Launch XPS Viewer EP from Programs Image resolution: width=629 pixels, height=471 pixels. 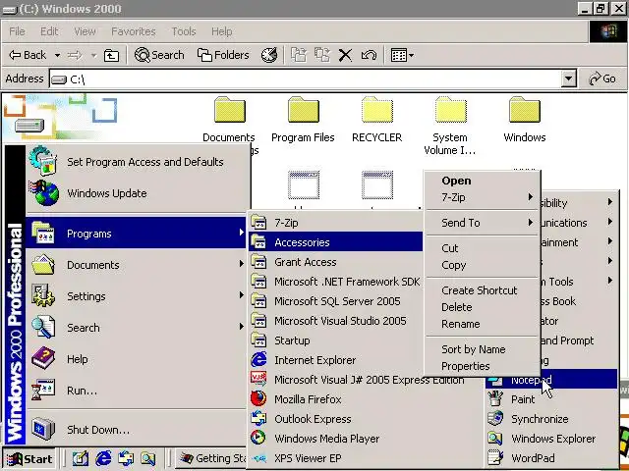coord(365,458)
